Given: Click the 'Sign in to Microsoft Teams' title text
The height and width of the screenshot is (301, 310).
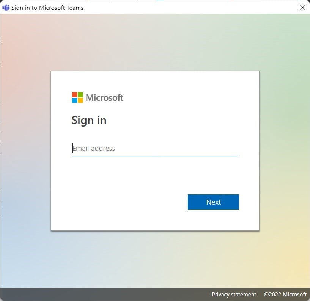Looking at the screenshot, I should coord(47,8).
